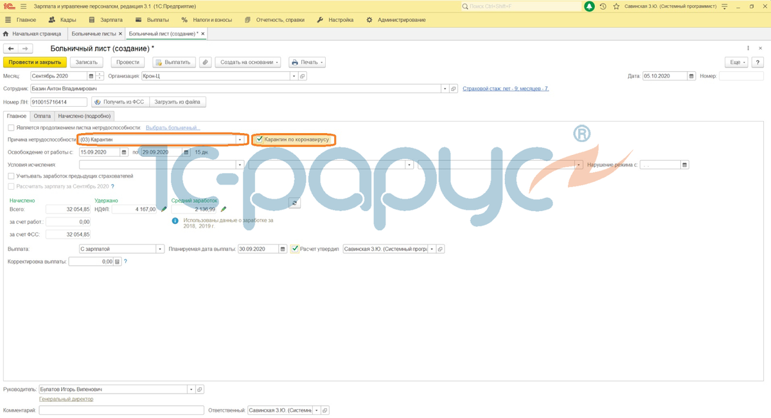
Task: Open Страховой стаж link
Action: [506, 89]
